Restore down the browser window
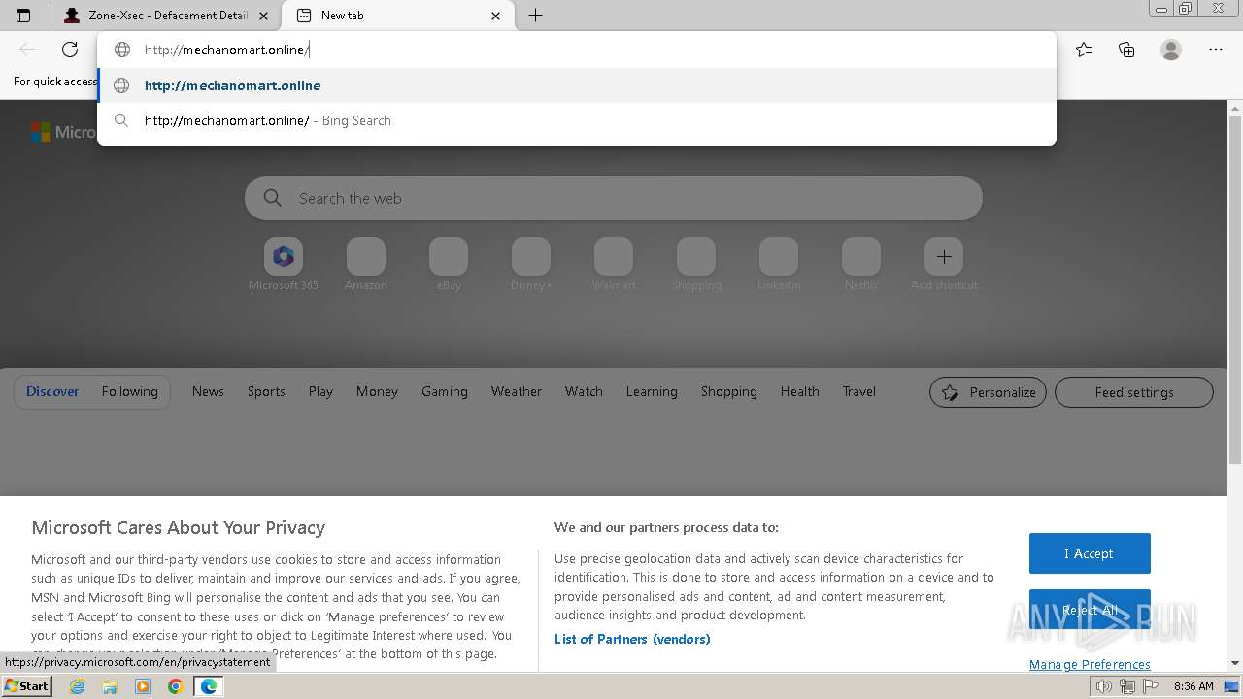Viewport: 1243px width, 699px height. [x=1186, y=9]
